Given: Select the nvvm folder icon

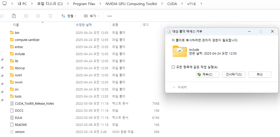Looking at the screenshot, I should 12,82.
